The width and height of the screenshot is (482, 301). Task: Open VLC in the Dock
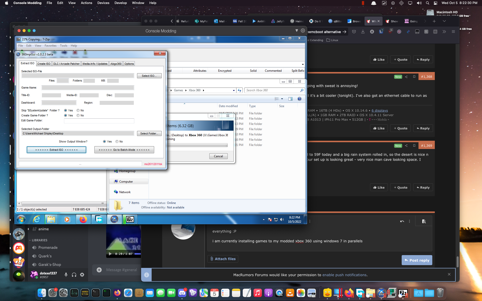tap(290, 293)
